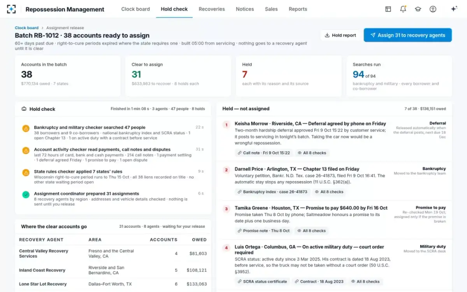
Task: Select the Central Valley Recovery Services row
Action: [x=113, y=254]
